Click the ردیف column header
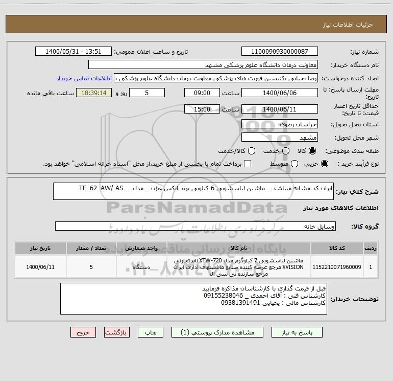 (371, 249)
